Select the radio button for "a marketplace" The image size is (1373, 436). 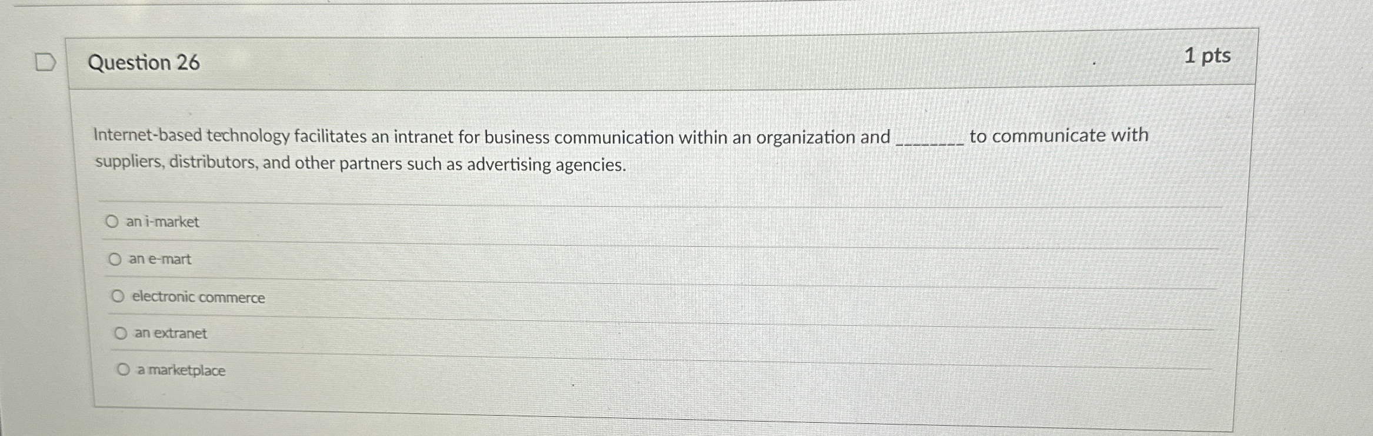[123, 370]
